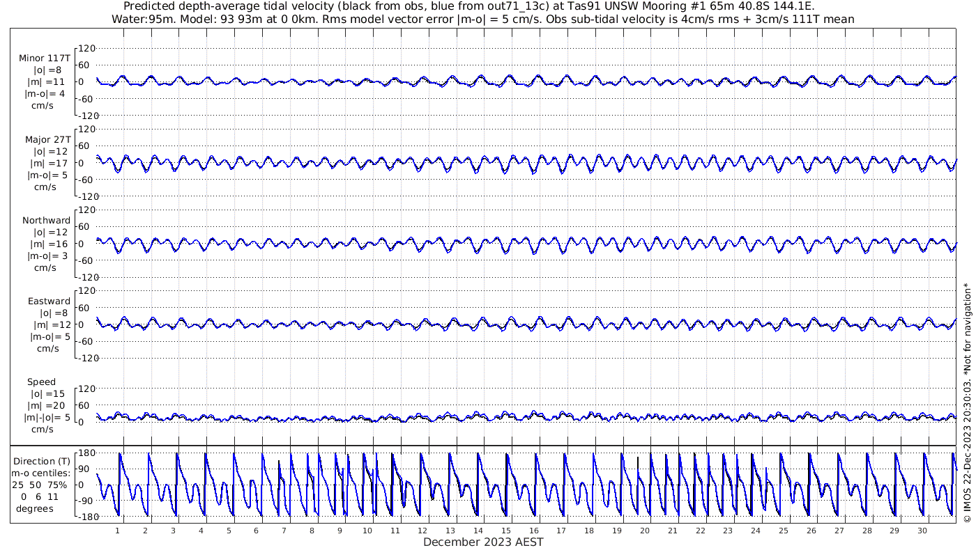Select the 'Speed' panel label

(41, 382)
